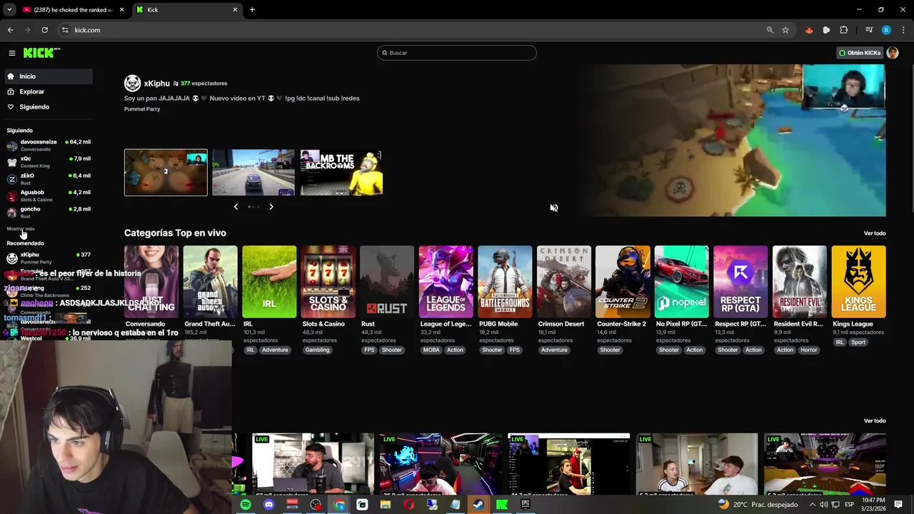Open the Kick app in the taskbar
The image size is (914, 514).
[x=502, y=505]
